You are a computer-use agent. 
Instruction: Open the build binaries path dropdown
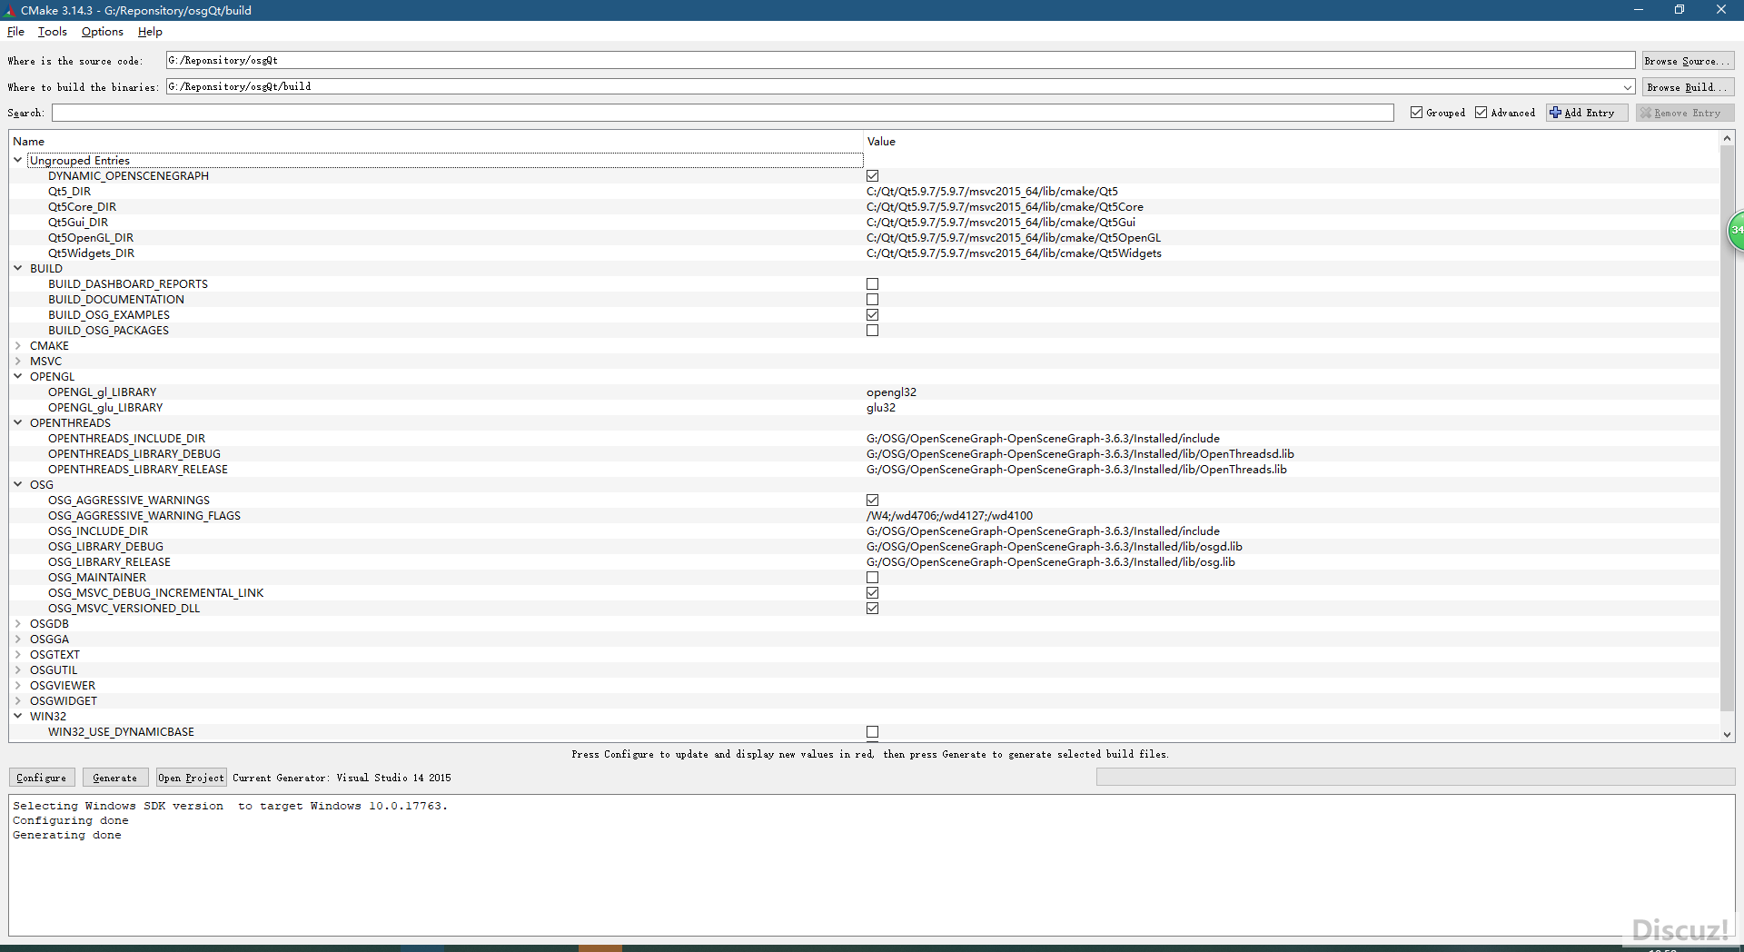(x=1628, y=87)
